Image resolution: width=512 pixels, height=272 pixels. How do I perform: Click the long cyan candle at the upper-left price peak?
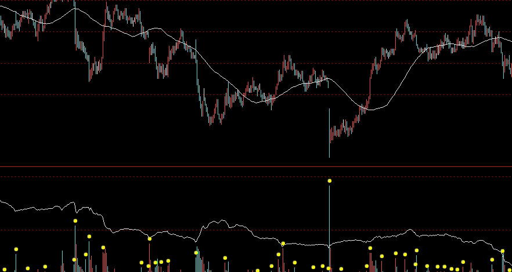pos(75,23)
